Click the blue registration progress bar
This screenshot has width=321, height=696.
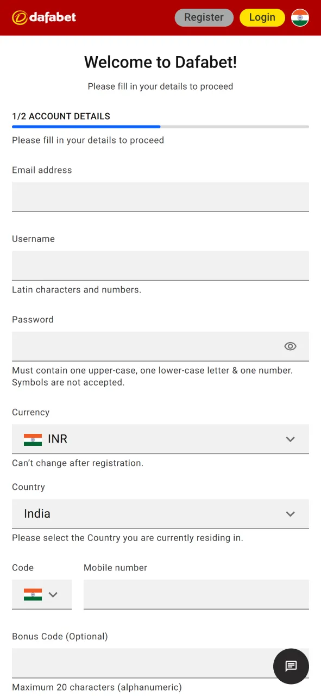86,127
